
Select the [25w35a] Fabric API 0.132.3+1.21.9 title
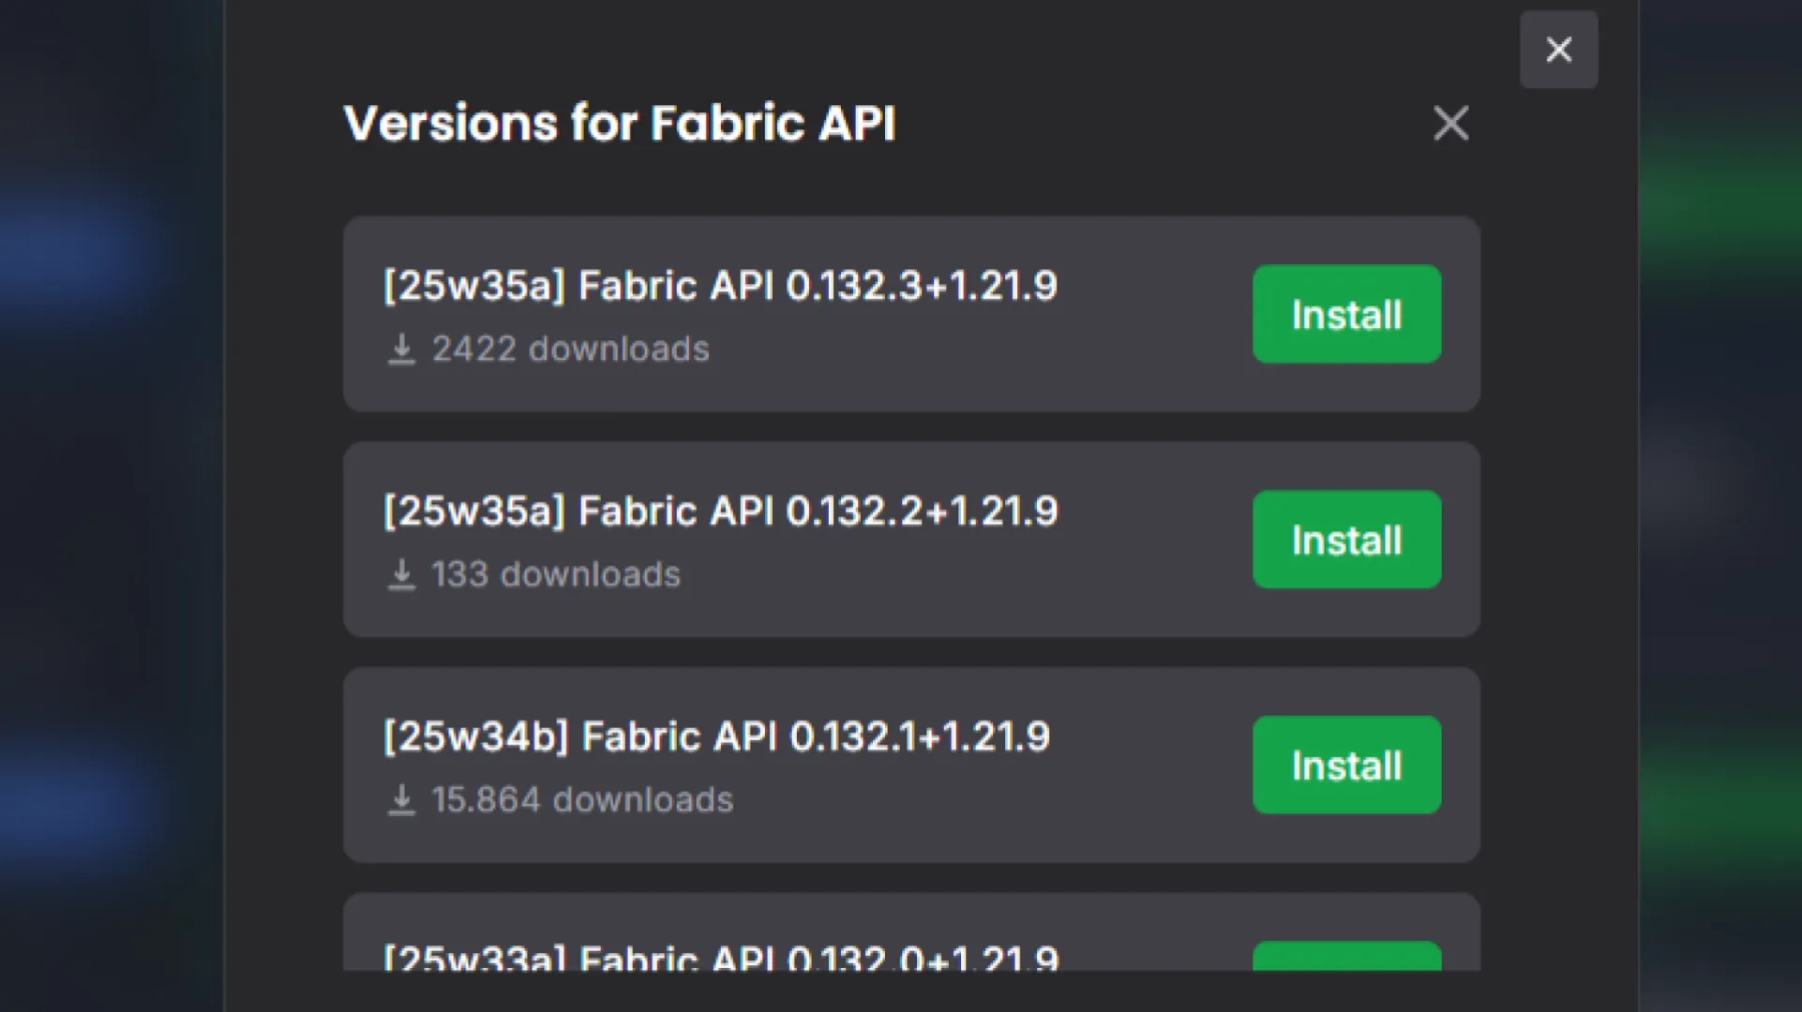click(x=720, y=285)
